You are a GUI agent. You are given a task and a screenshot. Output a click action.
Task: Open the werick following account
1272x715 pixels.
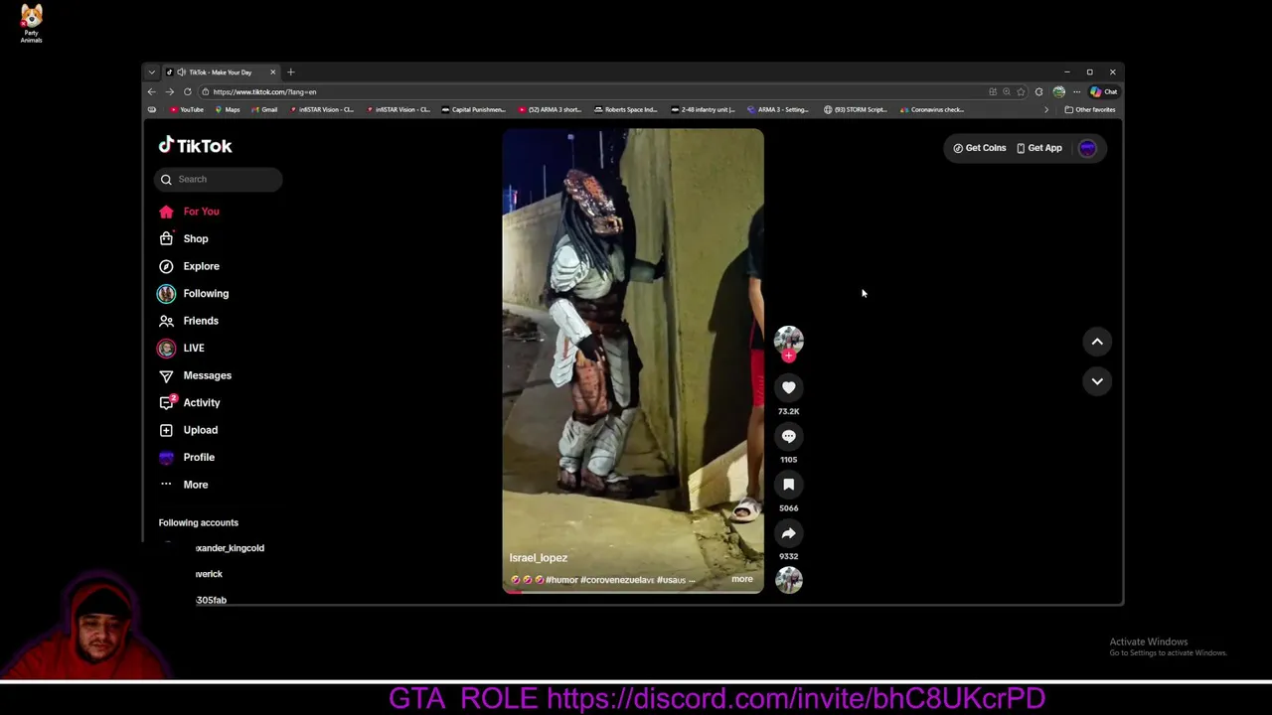[209, 574]
